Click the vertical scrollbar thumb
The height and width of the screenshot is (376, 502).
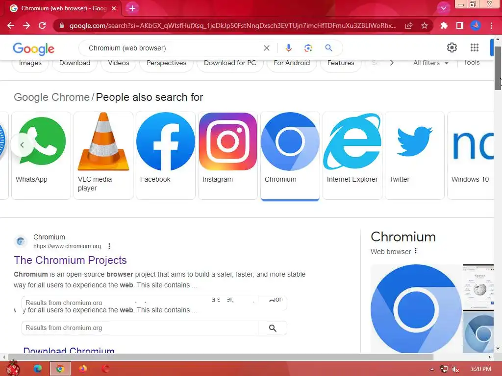tap(498, 68)
